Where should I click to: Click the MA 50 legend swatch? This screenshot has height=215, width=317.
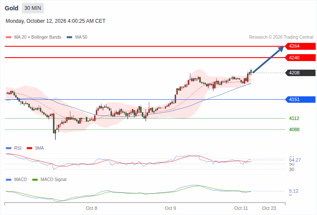point(70,37)
